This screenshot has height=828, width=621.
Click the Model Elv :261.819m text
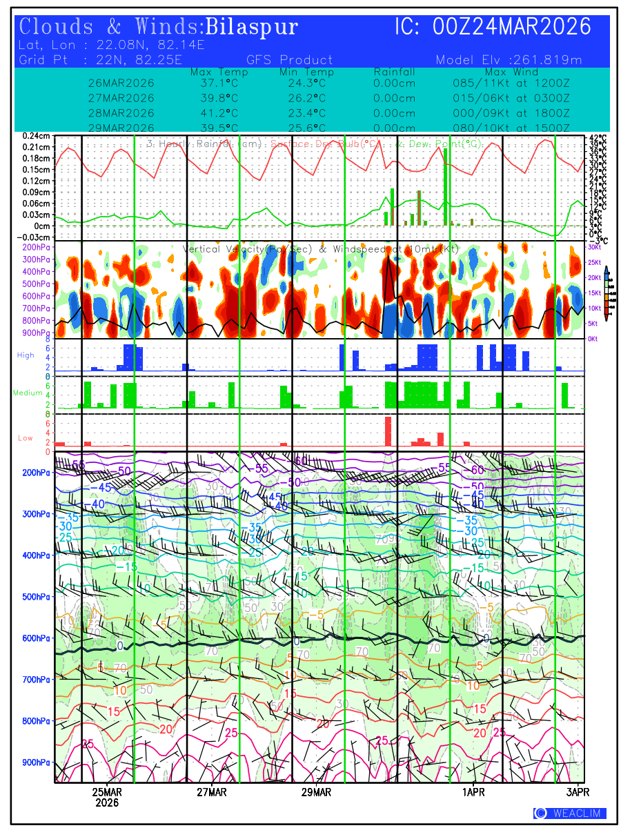click(509, 60)
